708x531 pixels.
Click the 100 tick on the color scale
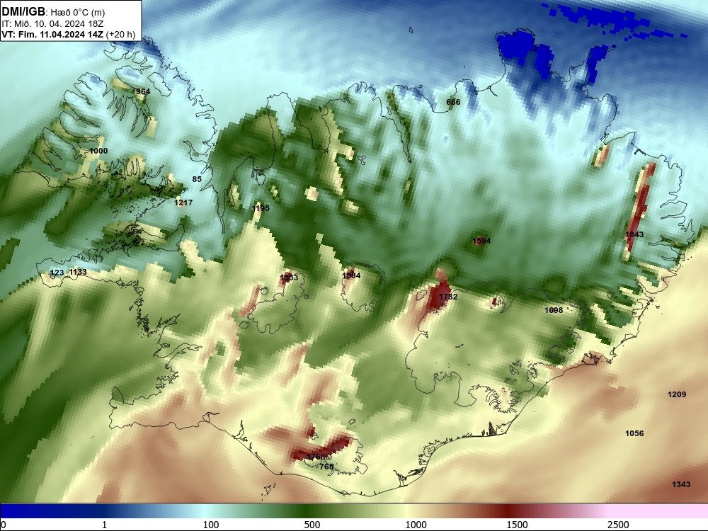(x=211, y=525)
